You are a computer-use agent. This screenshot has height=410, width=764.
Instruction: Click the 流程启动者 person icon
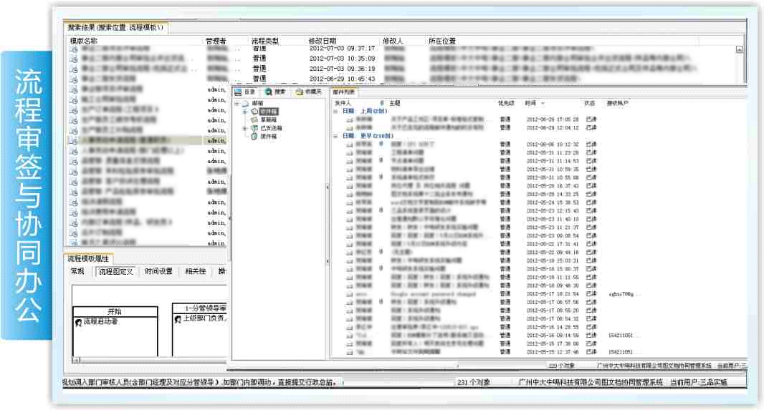(x=78, y=323)
